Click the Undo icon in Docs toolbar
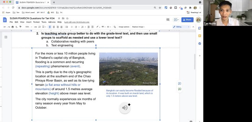 5,27
